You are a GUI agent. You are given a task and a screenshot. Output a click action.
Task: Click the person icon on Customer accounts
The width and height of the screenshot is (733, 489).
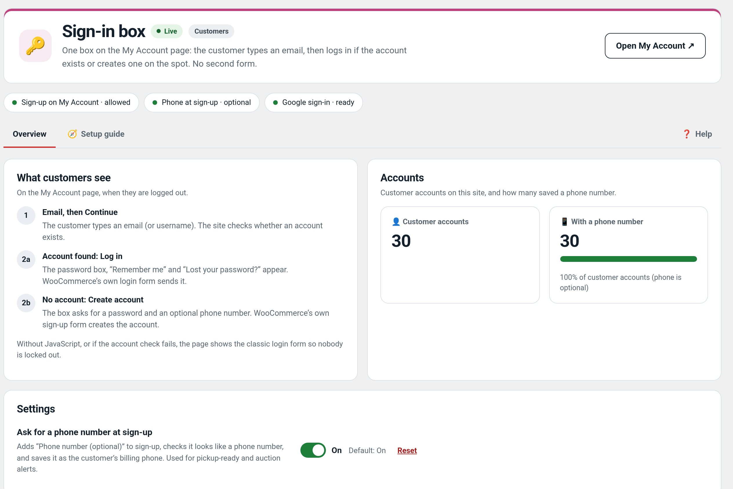click(x=396, y=222)
